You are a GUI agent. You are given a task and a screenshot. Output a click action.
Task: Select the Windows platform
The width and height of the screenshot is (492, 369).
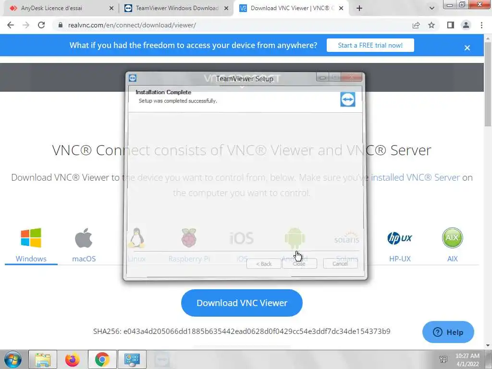pos(31,246)
